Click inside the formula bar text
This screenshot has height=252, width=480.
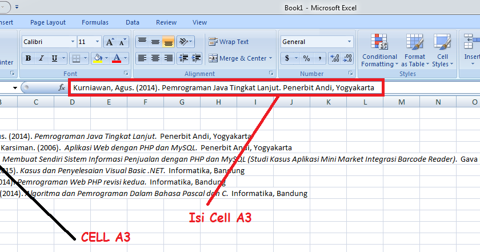click(x=223, y=88)
